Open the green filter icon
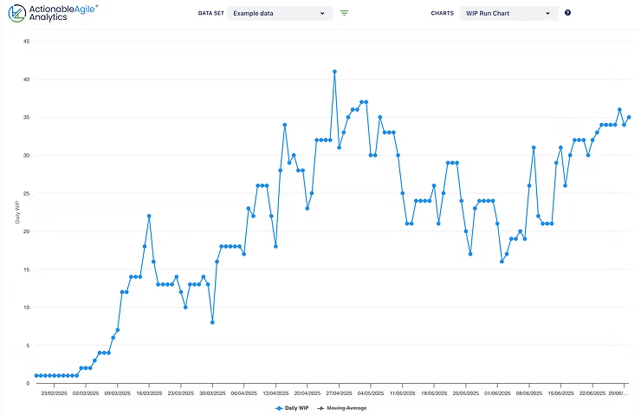 pyautogui.click(x=344, y=13)
